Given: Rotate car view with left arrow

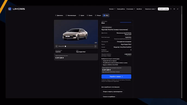Looking at the screenshot, I should click(57, 46).
